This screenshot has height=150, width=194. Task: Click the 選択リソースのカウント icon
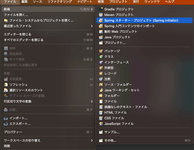[x=6, y=90]
